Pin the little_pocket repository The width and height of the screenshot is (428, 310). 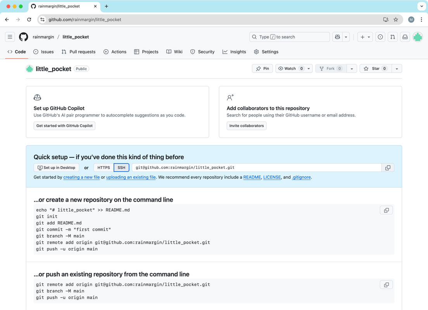[262, 69]
